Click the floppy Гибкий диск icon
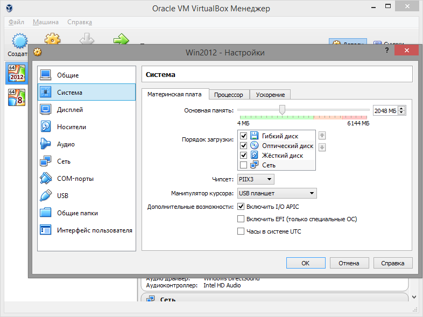 click(x=254, y=136)
